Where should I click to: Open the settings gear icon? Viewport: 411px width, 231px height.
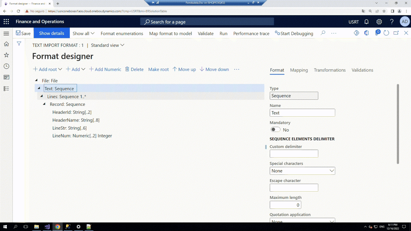tap(379, 22)
